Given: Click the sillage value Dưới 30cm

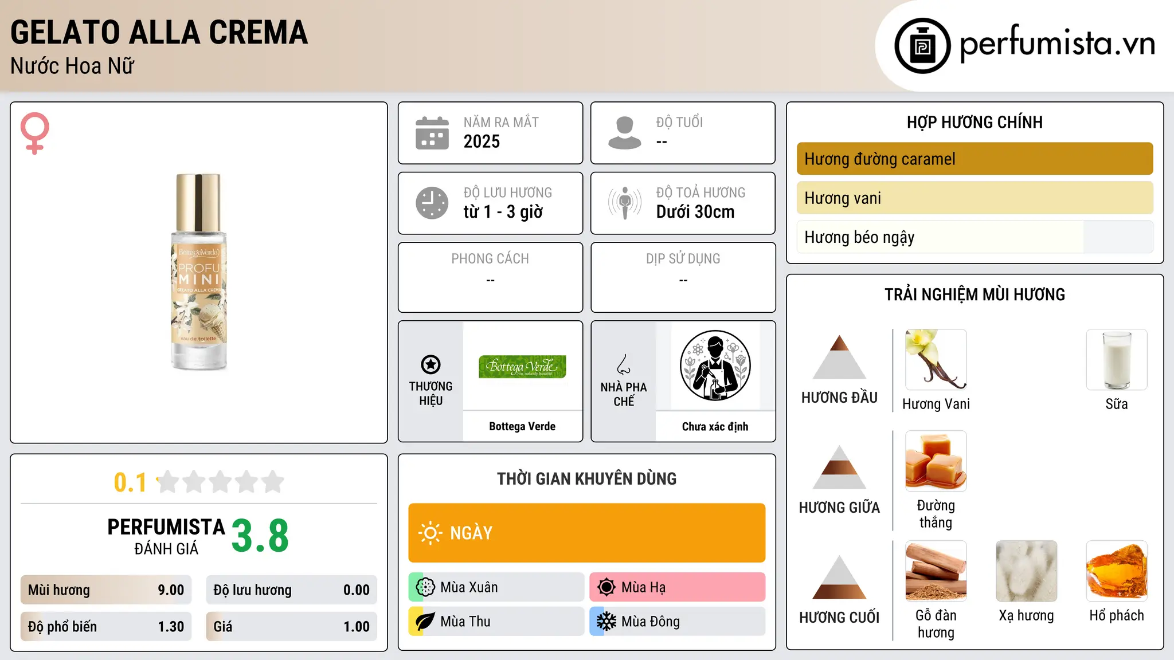Looking at the screenshot, I should 695,212.
